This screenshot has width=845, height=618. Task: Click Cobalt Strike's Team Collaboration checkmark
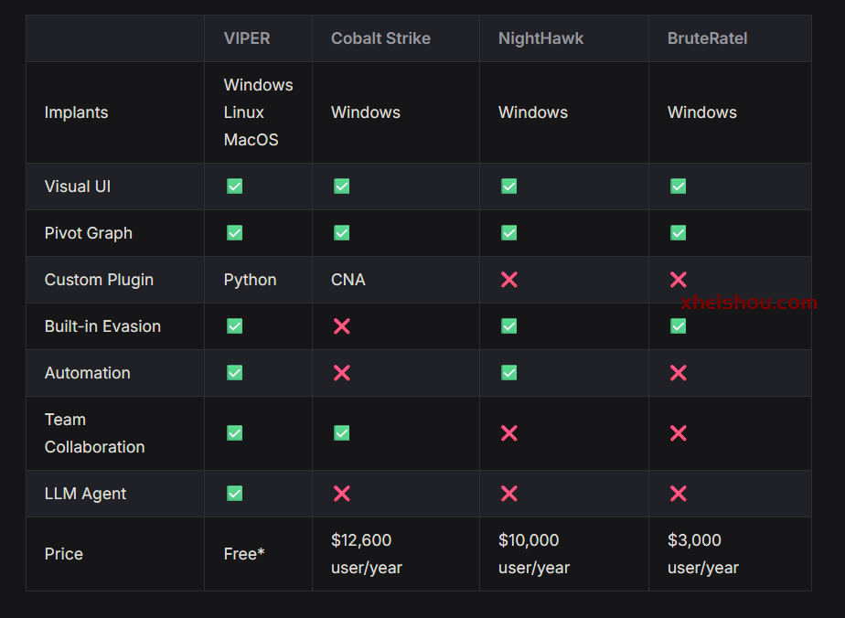(342, 433)
